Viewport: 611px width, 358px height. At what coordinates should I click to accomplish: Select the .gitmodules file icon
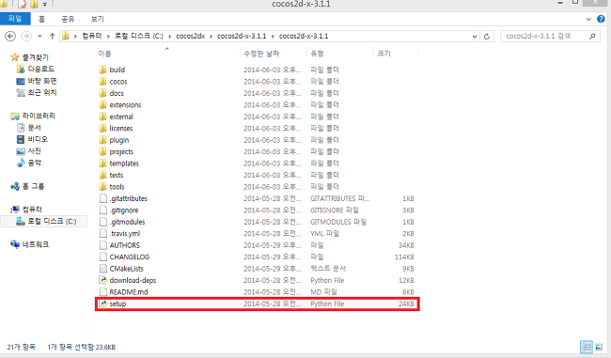coord(102,222)
